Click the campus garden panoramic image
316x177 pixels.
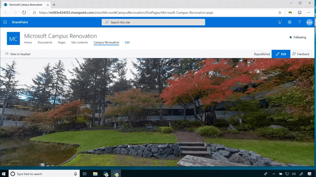click(x=158, y=112)
